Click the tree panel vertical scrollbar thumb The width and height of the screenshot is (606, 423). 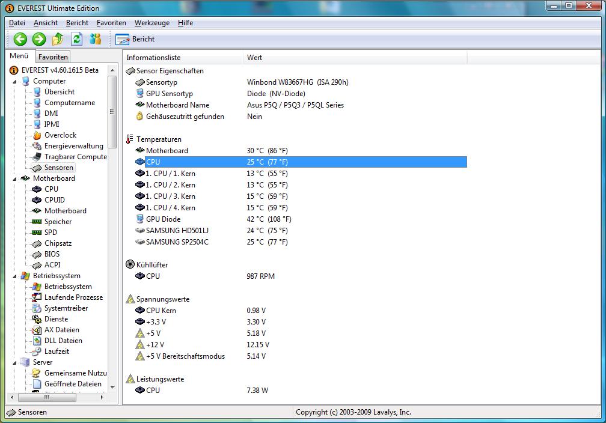click(x=112, y=112)
